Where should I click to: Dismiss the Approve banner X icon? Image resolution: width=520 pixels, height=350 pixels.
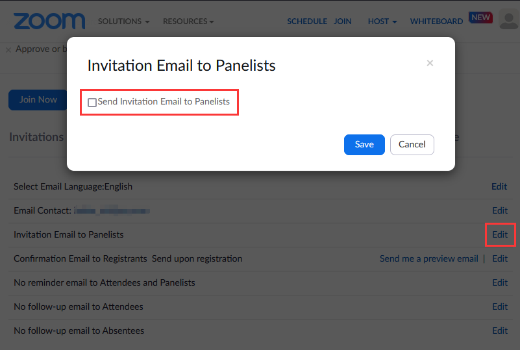click(x=8, y=49)
